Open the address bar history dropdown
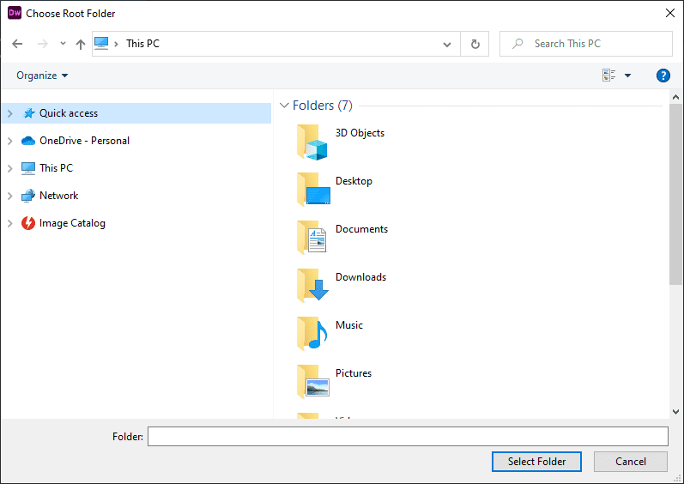The width and height of the screenshot is (684, 484). tap(446, 44)
